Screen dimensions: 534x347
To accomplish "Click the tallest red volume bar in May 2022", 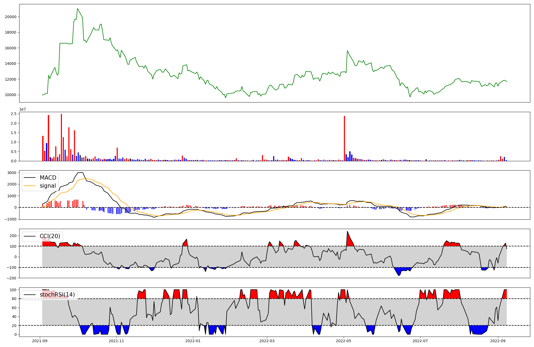I will click(x=344, y=138).
